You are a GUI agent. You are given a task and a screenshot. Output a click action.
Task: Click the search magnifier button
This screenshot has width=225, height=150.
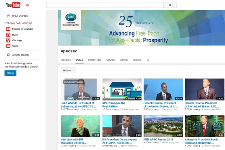tap(170, 5)
